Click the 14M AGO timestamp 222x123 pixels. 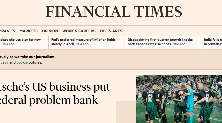(9, 45)
